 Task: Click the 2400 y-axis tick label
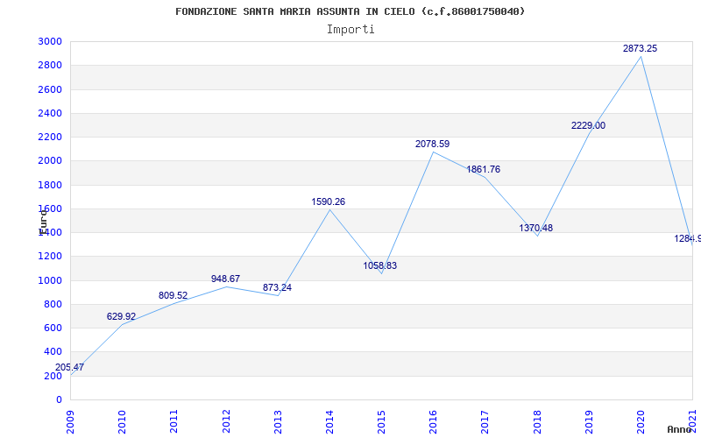(50, 113)
